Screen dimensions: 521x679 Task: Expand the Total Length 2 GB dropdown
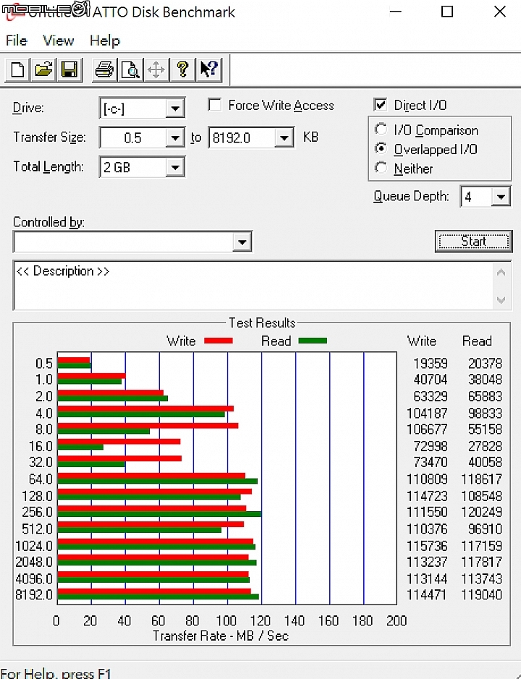[175, 167]
